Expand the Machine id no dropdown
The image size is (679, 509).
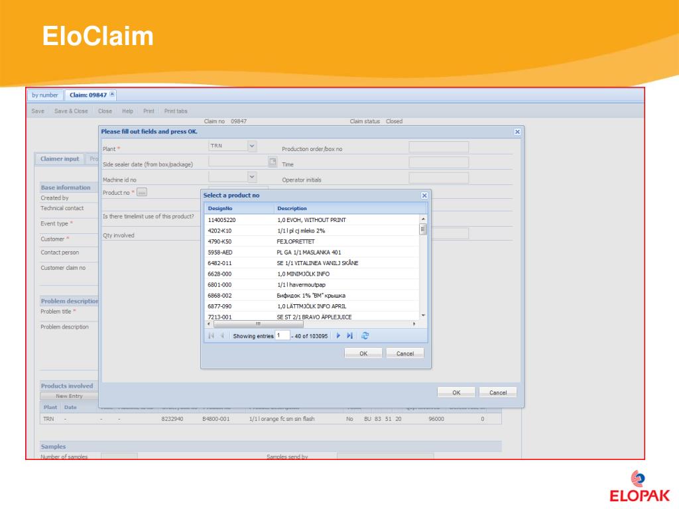click(x=252, y=177)
